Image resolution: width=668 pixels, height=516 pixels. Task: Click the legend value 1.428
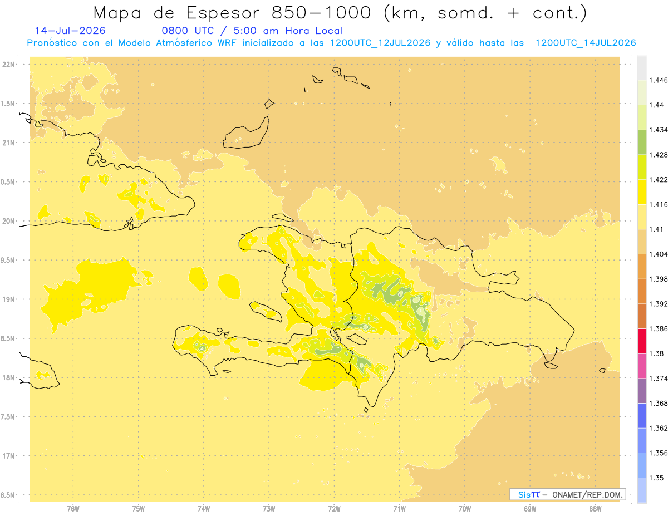pyautogui.click(x=659, y=155)
